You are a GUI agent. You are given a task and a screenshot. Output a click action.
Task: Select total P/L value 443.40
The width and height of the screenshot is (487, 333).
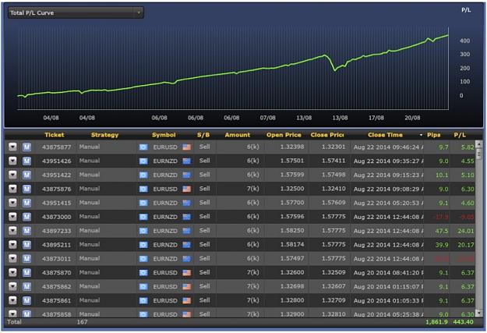tap(463, 322)
